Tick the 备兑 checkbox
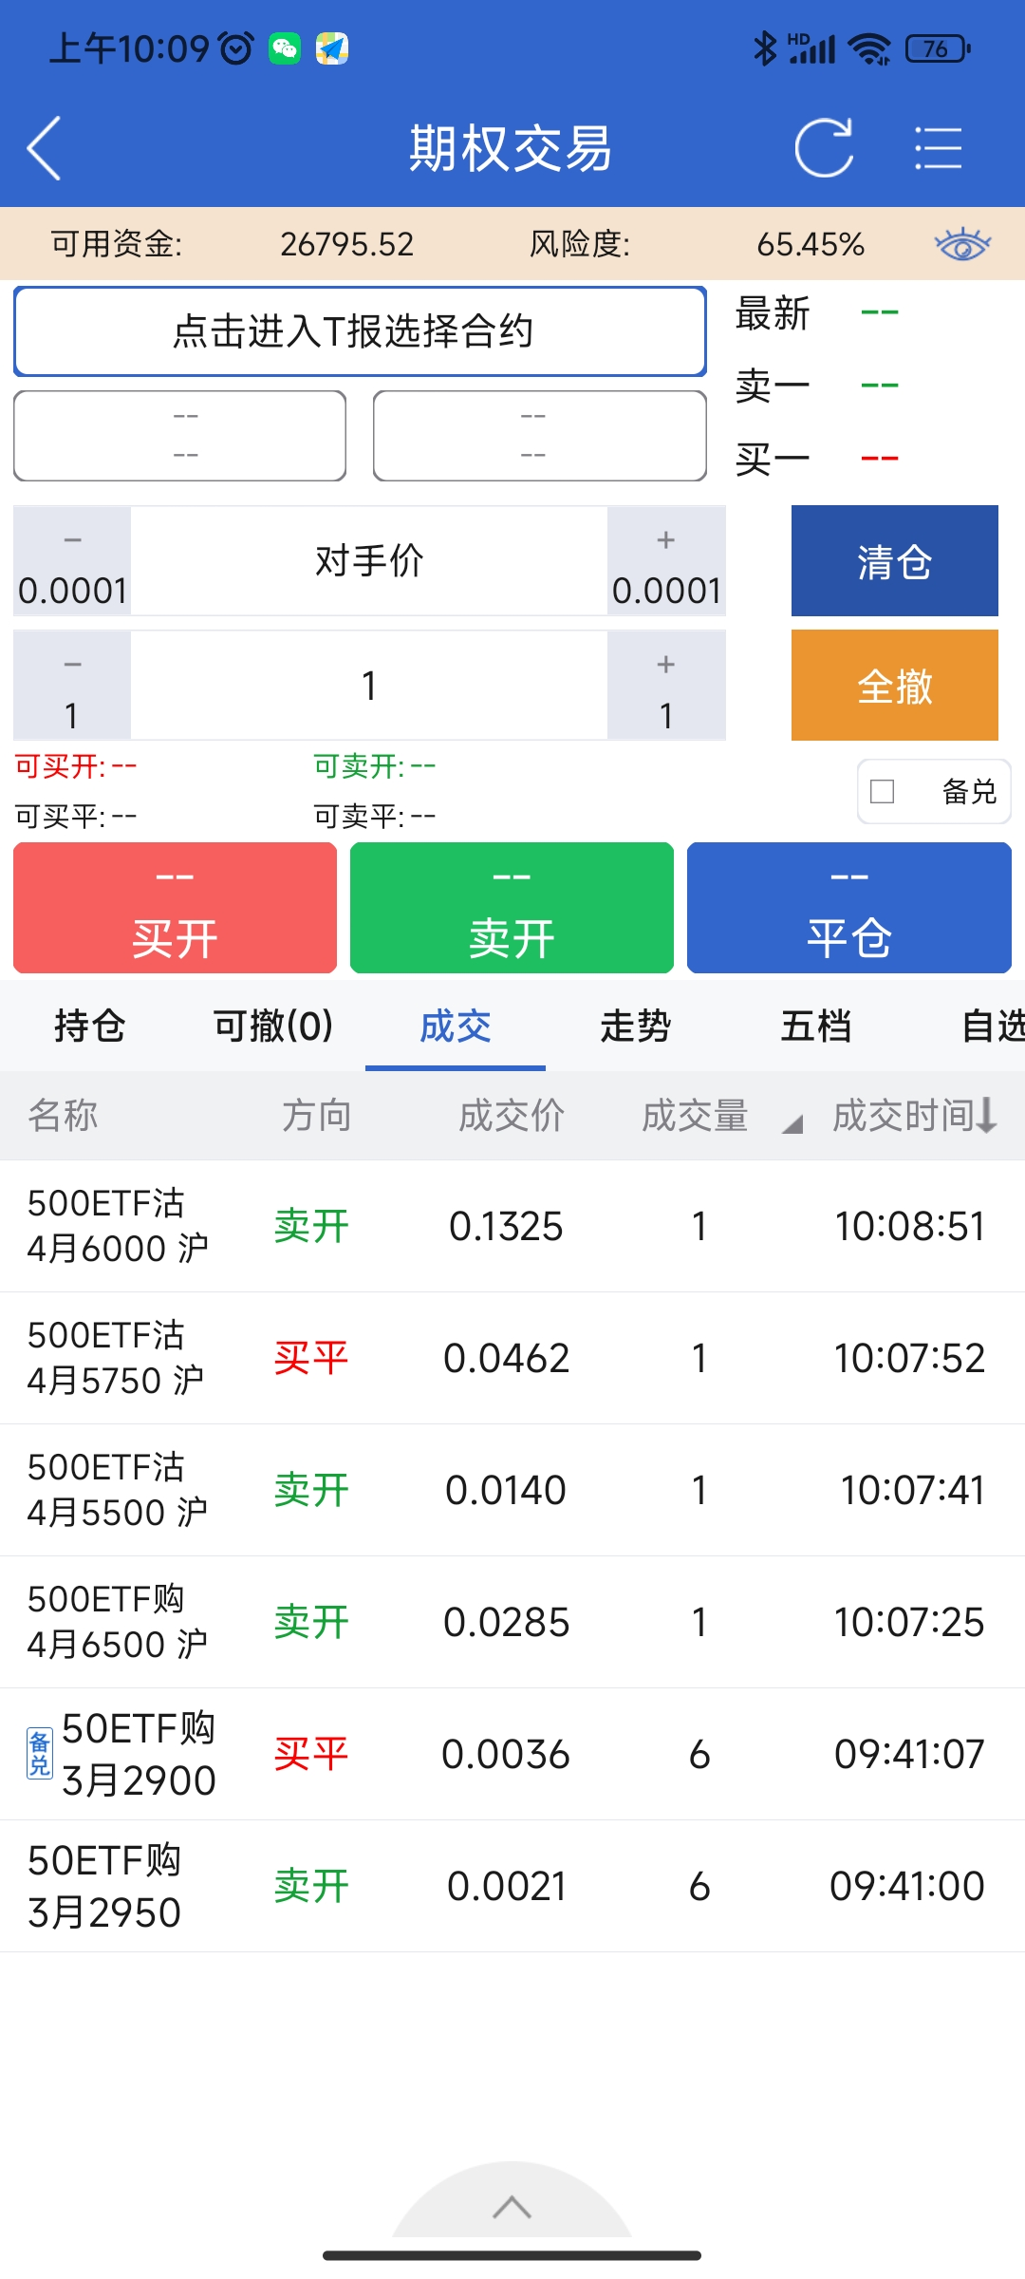This screenshot has width=1025, height=2279. coord(883,791)
